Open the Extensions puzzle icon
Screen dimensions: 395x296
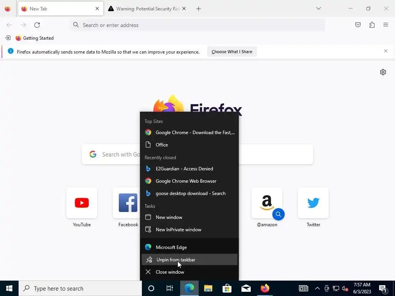[x=372, y=25]
